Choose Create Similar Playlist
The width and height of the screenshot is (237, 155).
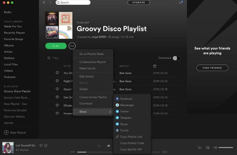[x=93, y=97]
